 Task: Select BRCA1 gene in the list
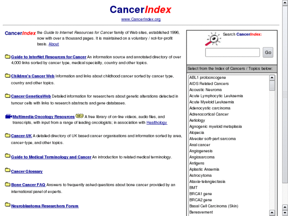(x=229, y=194)
